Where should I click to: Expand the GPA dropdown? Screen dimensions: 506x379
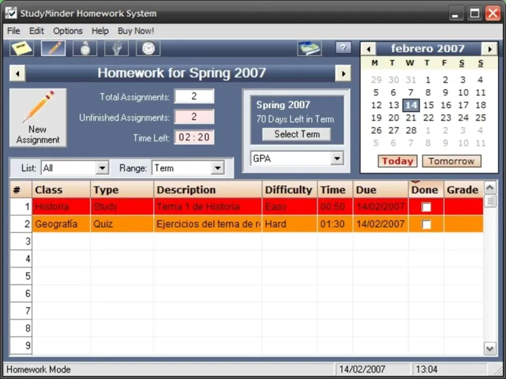(337, 159)
